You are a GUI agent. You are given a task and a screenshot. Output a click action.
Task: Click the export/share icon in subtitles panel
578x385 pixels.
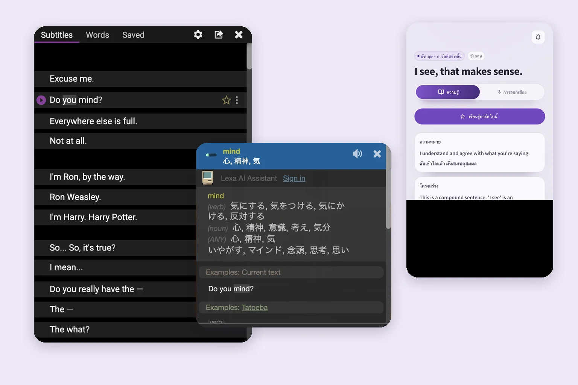[219, 35]
